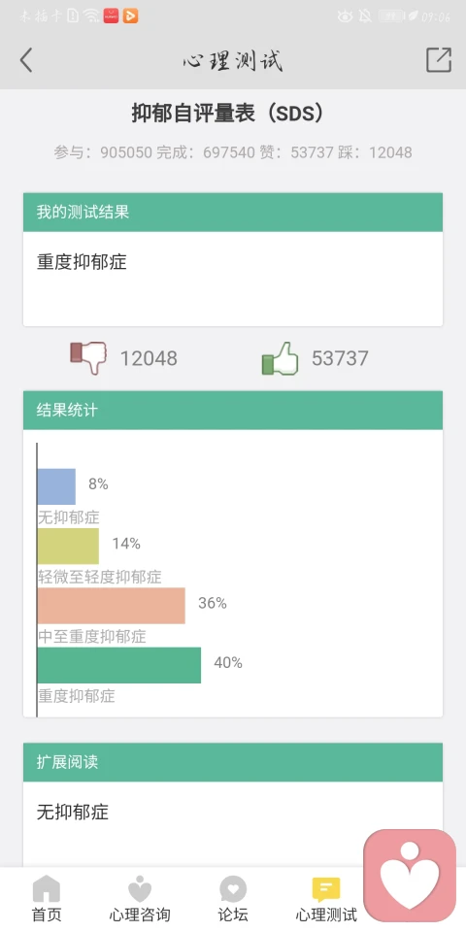Go to 首页 home tab
The image size is (466, 932).
pyautogui.click(x=47, y=899)
